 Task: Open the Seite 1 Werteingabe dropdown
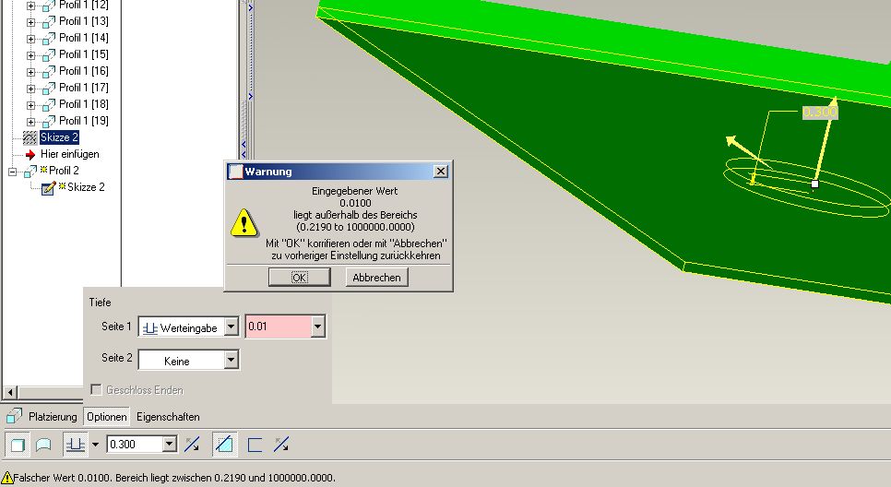click(231, 327)
